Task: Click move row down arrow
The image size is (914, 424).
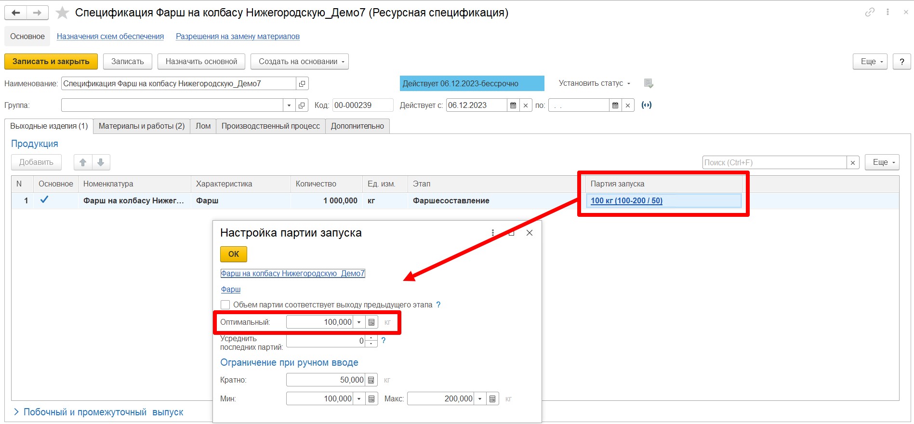Action: (101, 162)
